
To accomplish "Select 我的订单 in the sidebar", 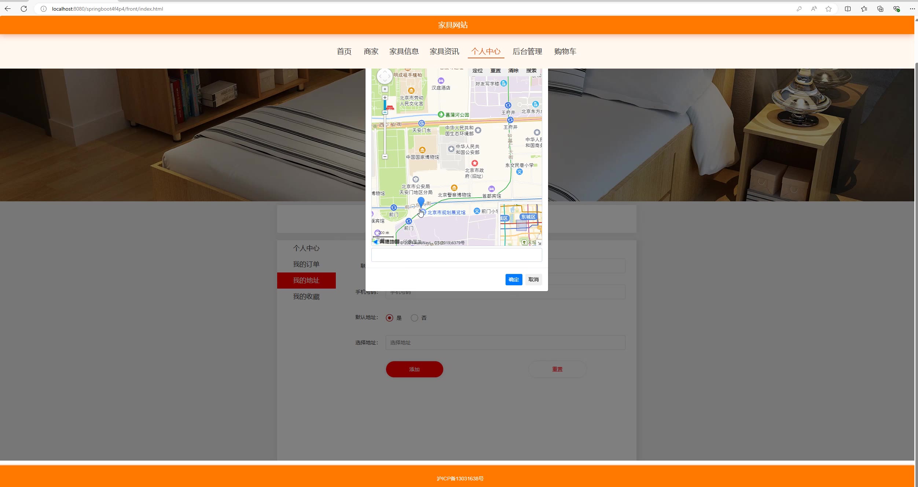I will tap(306, 264).
